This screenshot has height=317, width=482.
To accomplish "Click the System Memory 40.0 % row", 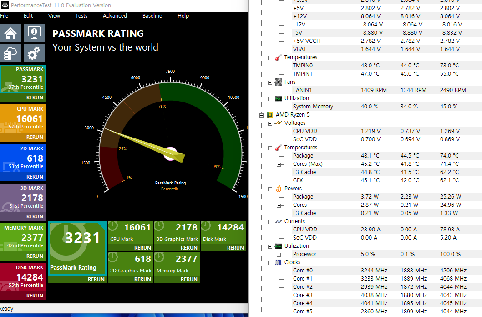I will click(x=387, y=107).
